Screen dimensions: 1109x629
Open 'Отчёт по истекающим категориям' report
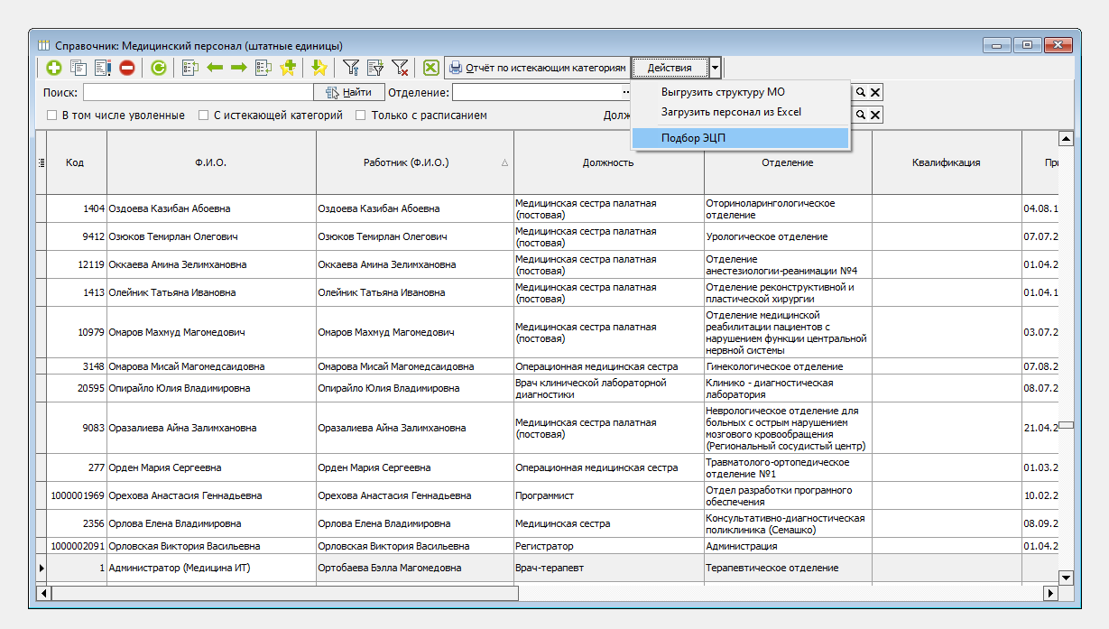click(x=538, y=68)
